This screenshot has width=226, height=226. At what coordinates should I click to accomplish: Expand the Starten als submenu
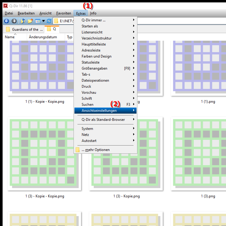click(x=105, y=26)
